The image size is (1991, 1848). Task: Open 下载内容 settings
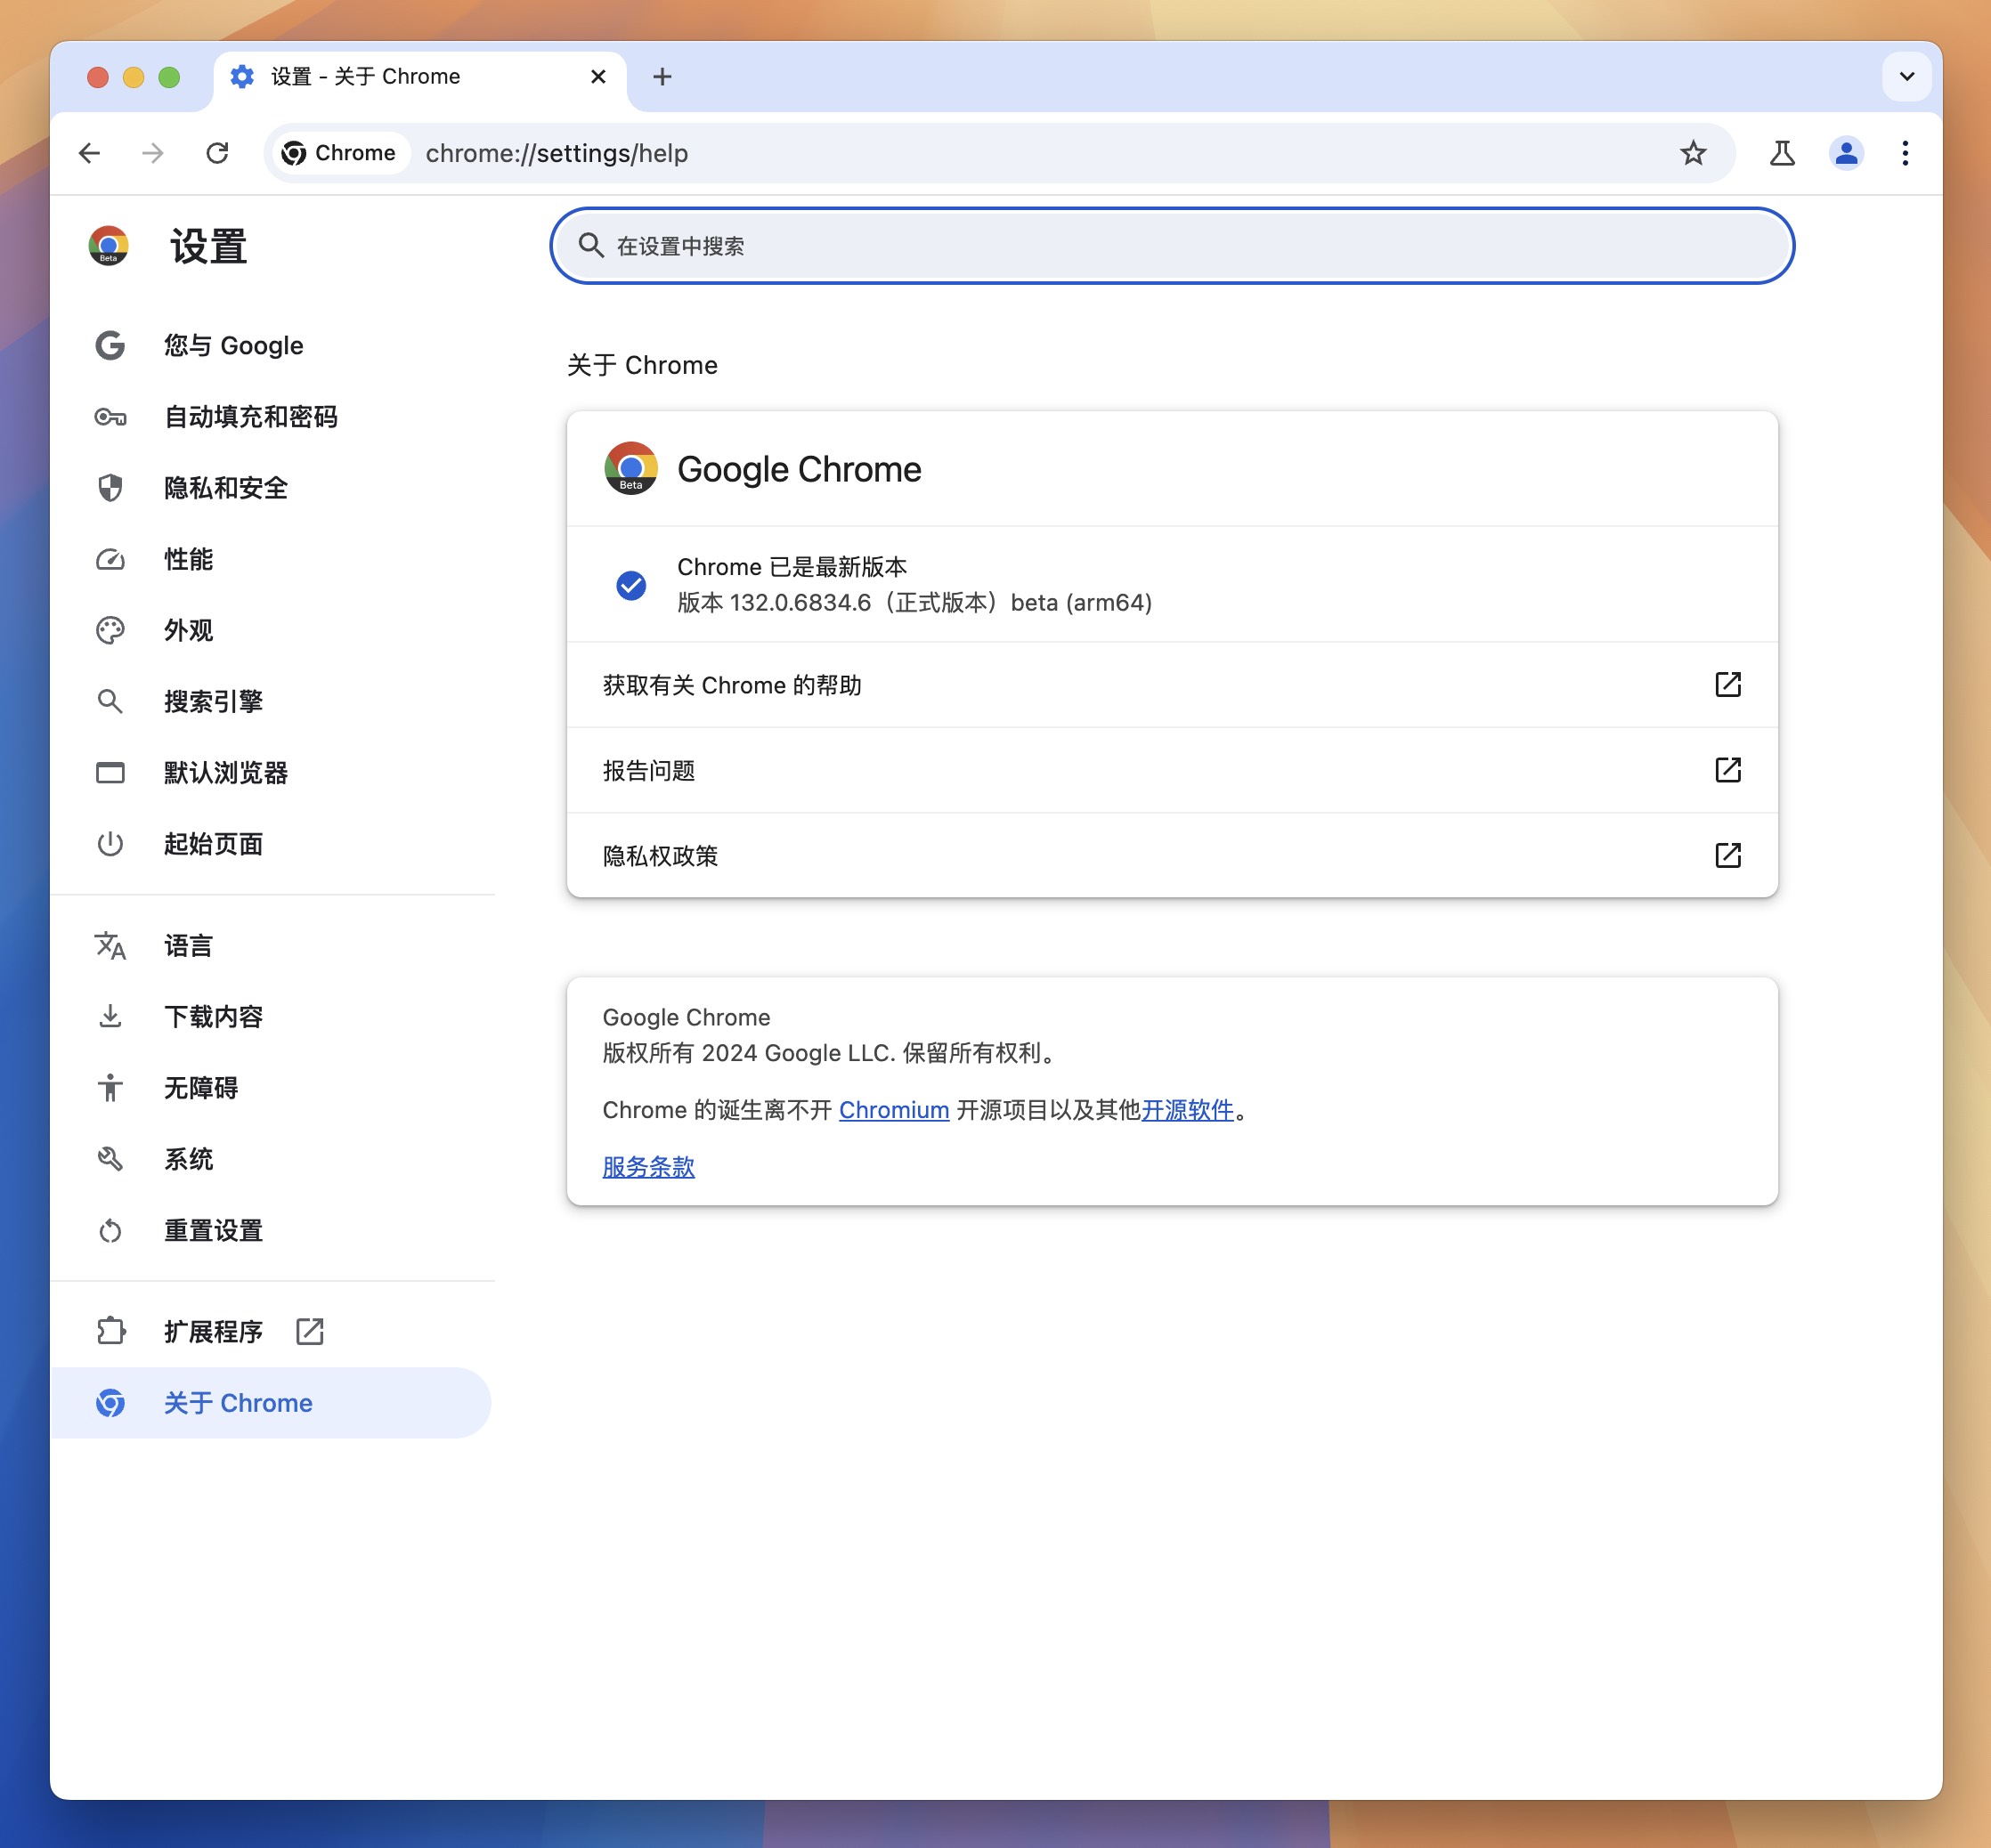click(272, 1017)
